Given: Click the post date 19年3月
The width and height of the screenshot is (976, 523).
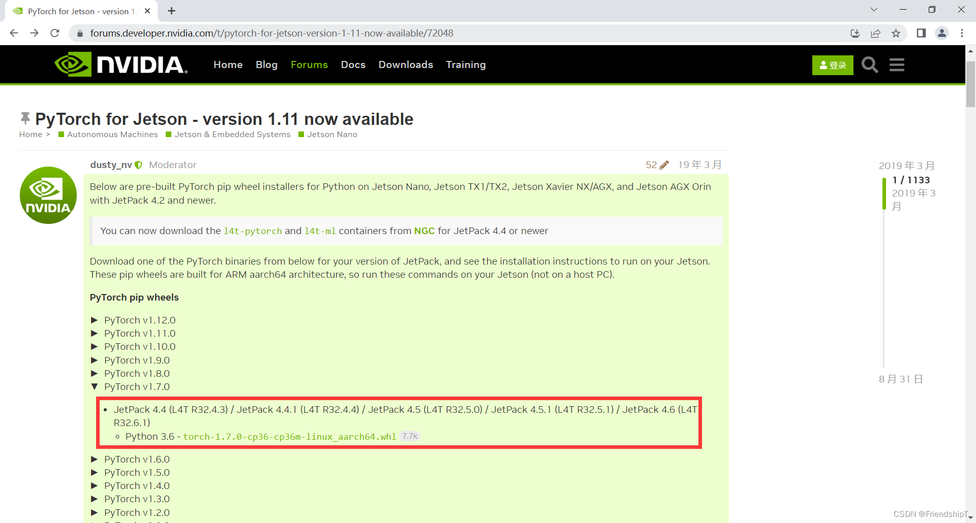Looking at the screenshot, I should pyautogui.click(x=700, y=165).
